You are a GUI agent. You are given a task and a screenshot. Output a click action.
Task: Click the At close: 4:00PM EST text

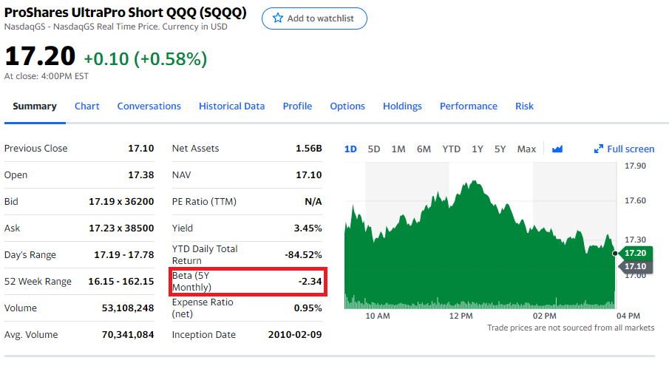46,76
